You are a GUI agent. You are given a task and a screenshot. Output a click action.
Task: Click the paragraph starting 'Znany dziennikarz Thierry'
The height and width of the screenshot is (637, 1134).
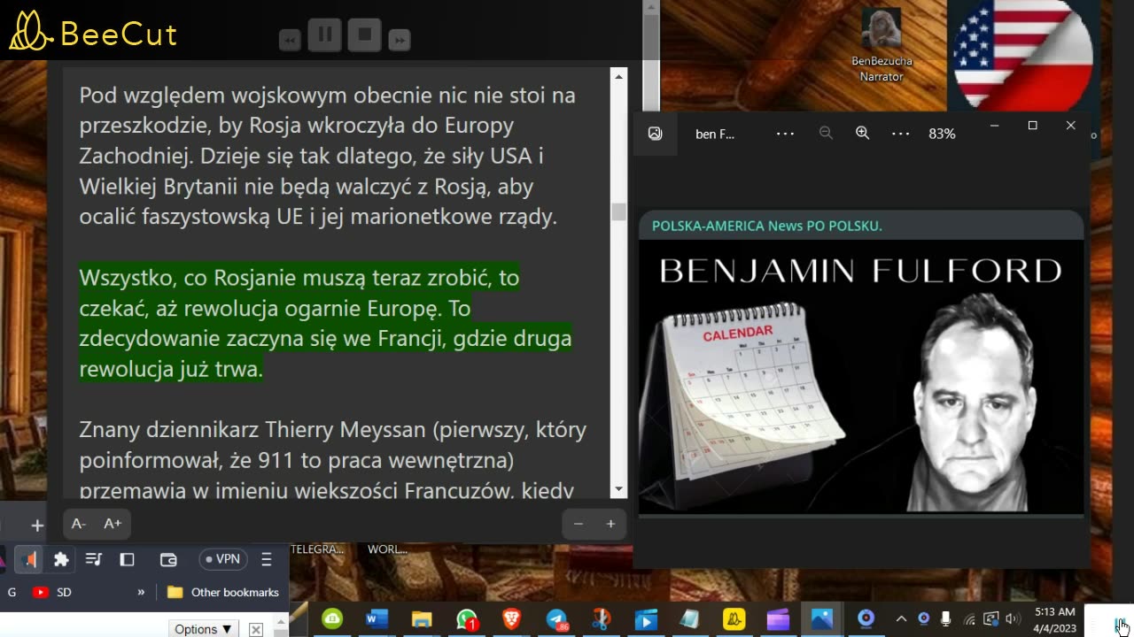[332, 460]
